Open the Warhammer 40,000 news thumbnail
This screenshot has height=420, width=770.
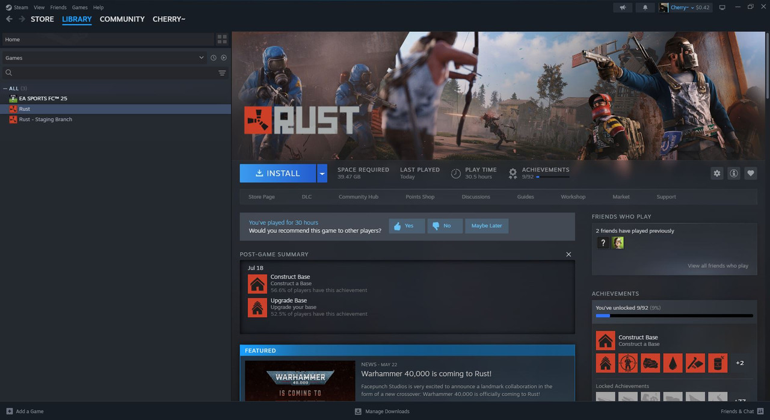[x=300, y=381]
